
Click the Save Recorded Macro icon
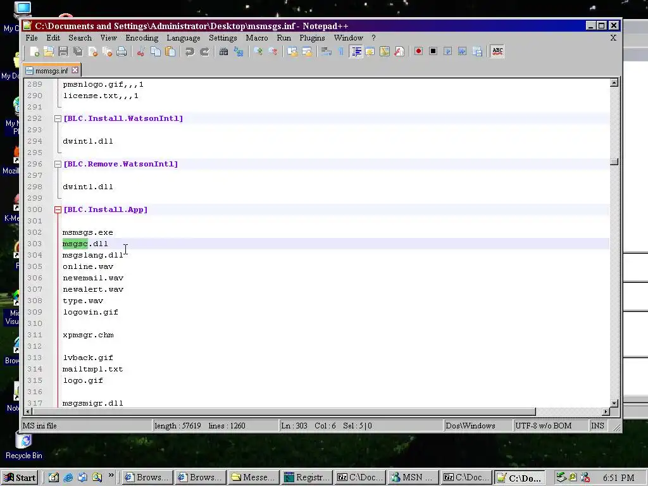[x=477, y=52]
